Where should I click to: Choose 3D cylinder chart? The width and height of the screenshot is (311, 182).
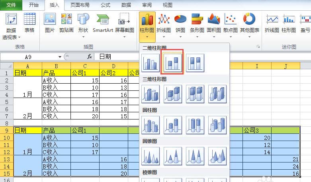217,125
